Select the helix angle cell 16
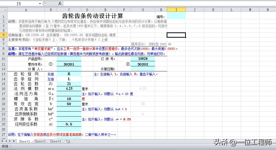Screen dimensions: 276x150 (69, 99)
